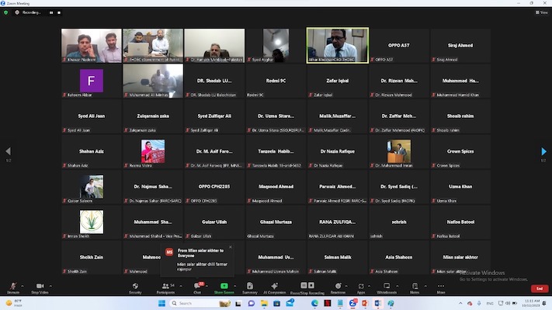Open the Notes tool
Screen dimensions: 552x310
coord(415,288)
